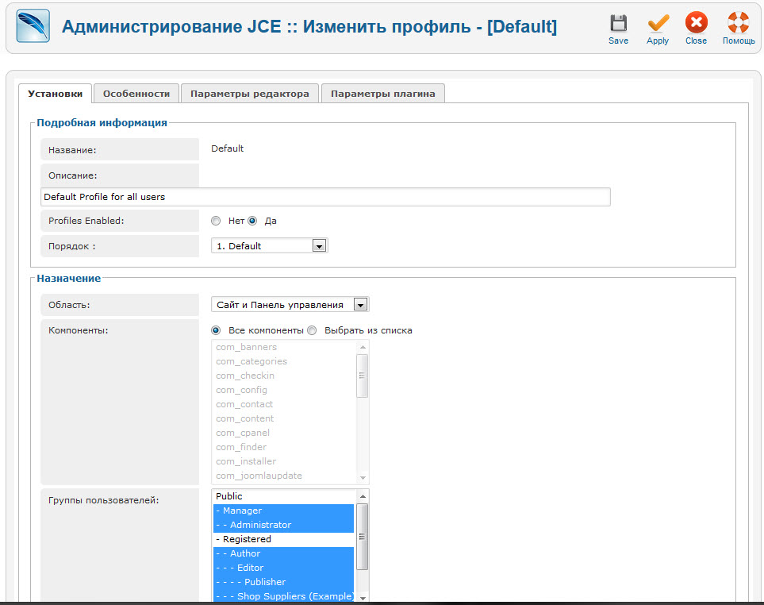Open the Порядок dropdown showing 1. Default
The width and height of the screenshot is (764, 605).
pyautogui.click(x=270, y=245)
